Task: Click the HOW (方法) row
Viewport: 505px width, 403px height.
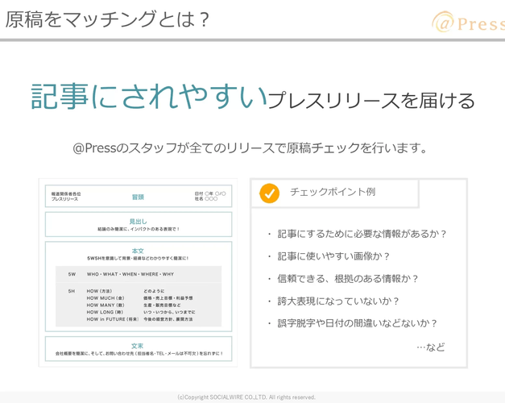Action: [x=126, y=291]
